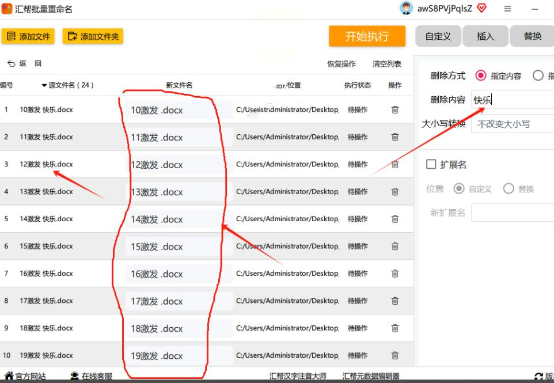Image resolution: width=554 pixels, height=383 pixels.
Task: Click the 汇帮批量重命名 app logo
Action: (7, 9)
